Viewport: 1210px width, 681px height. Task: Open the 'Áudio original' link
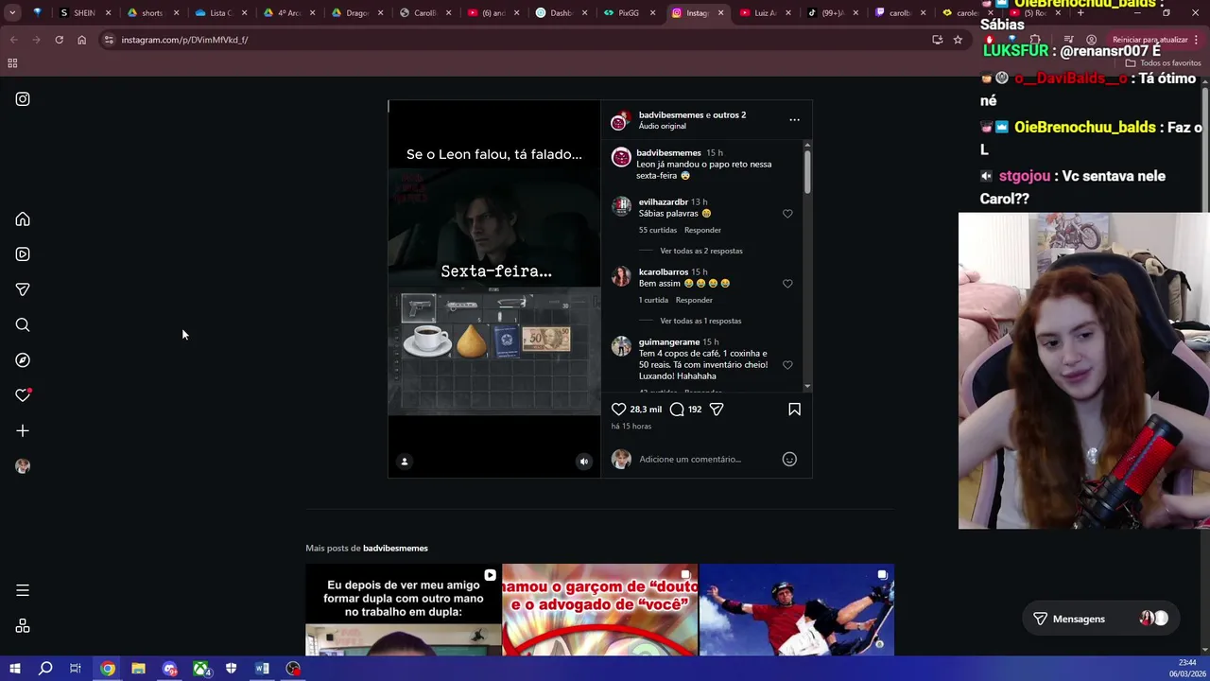(663, 126)
